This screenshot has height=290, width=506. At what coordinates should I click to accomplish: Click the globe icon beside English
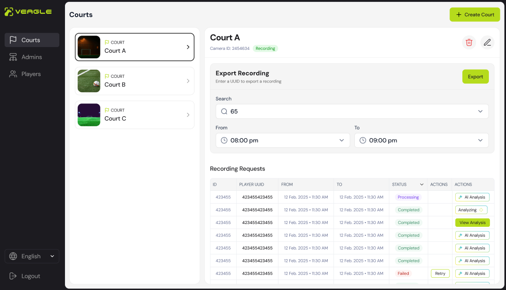click(x=13, y=256)
